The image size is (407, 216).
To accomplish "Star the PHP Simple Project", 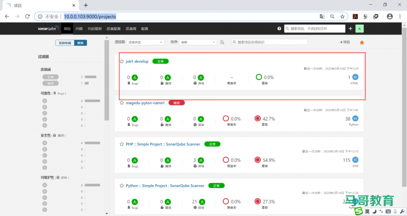I will point(122,144).
